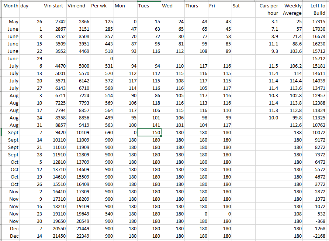Click the "Month" header cell
329x241 pixels.
click(x=11, y=6)
